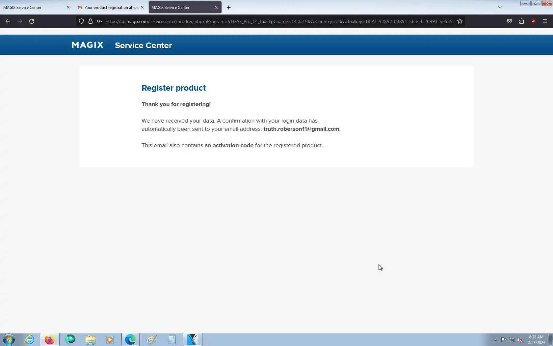Click the Register product heading
This screenshot has height=346, width=553.
pos(173,88)
